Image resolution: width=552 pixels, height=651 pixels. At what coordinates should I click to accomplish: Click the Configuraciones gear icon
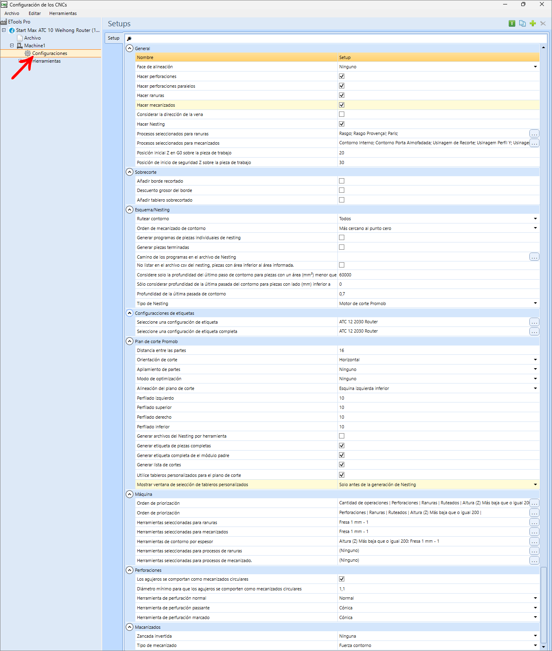coord(27,53)
